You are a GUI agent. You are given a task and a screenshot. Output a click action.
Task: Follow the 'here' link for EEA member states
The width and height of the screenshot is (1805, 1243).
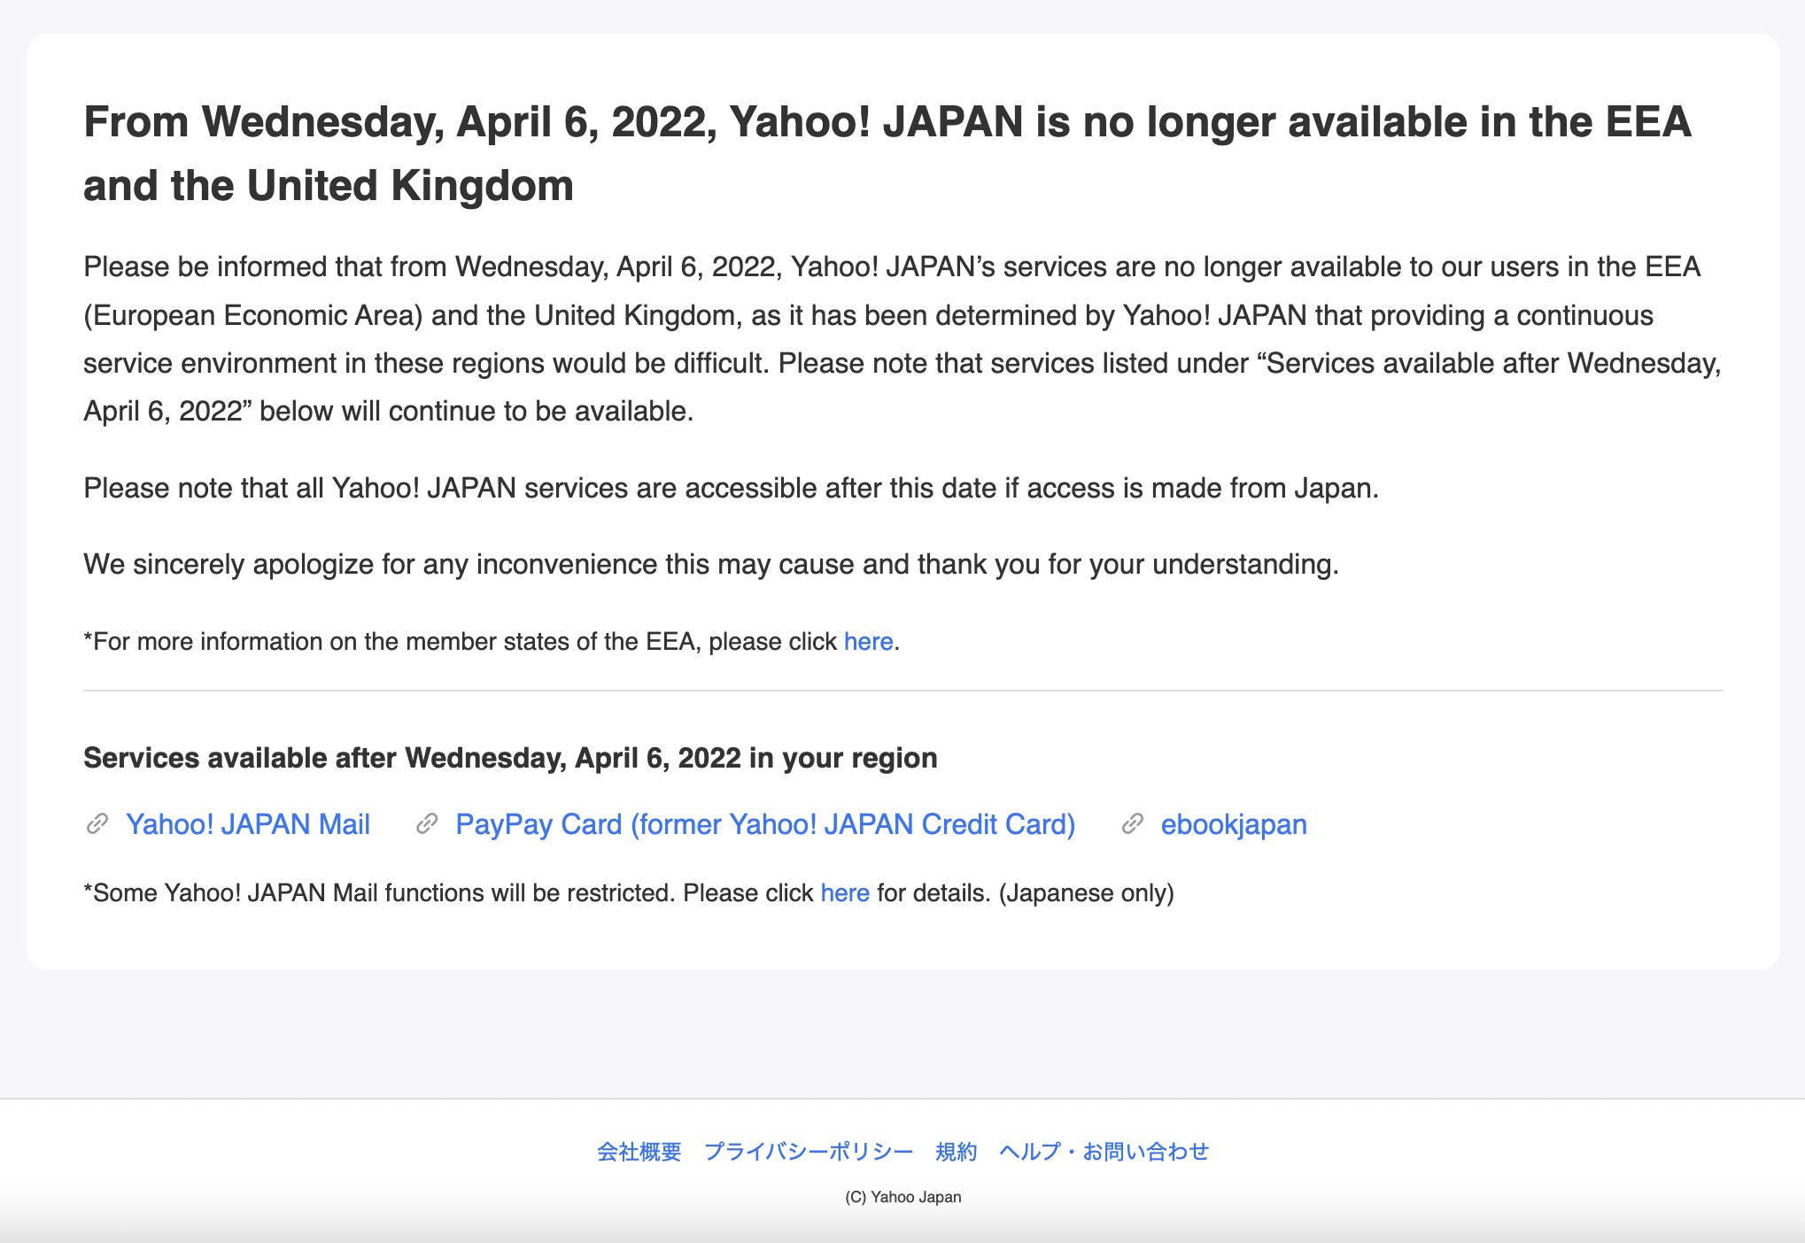(x=868, y=641)
